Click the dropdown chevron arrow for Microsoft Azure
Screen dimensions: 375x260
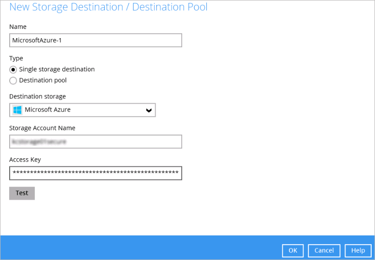coord(149,110)
